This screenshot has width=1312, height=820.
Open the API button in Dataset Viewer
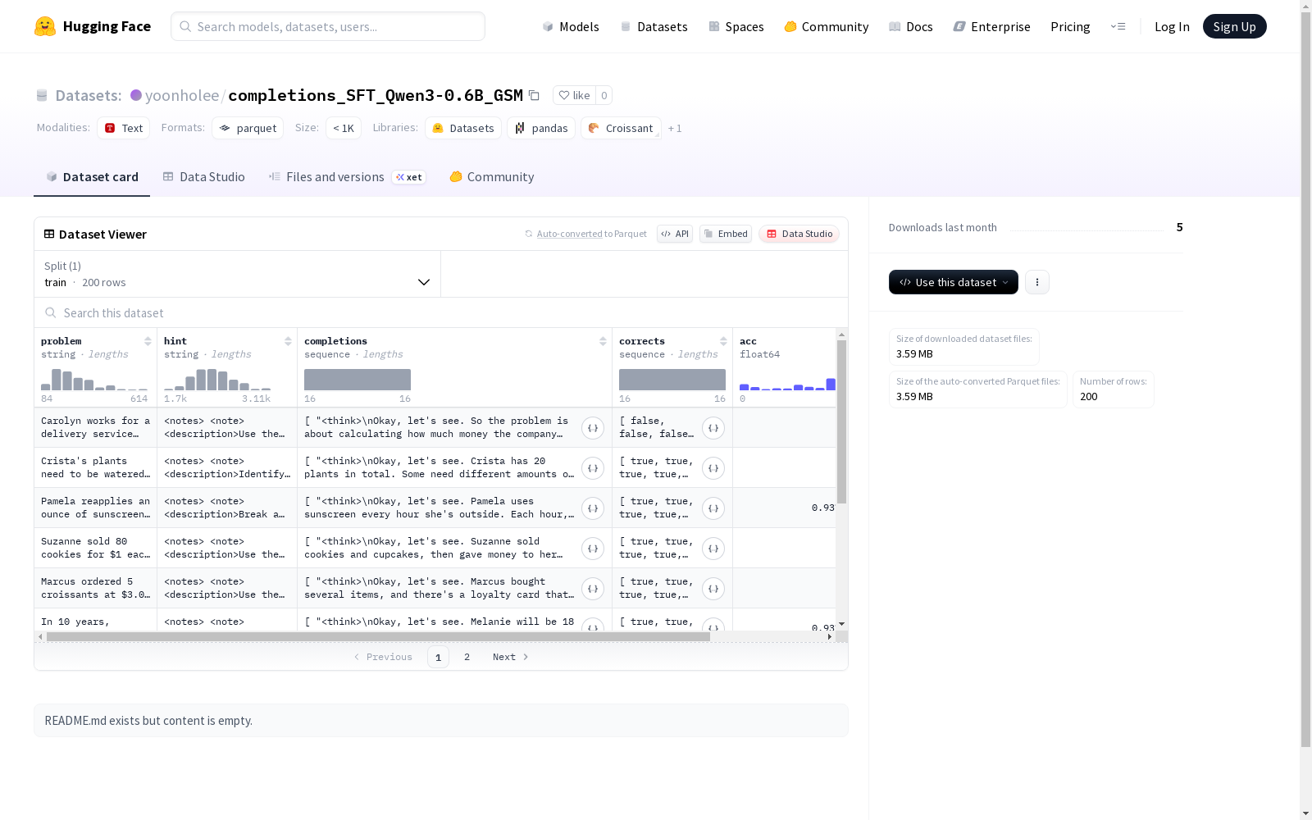pyautogui.click(x=675, y=234)
